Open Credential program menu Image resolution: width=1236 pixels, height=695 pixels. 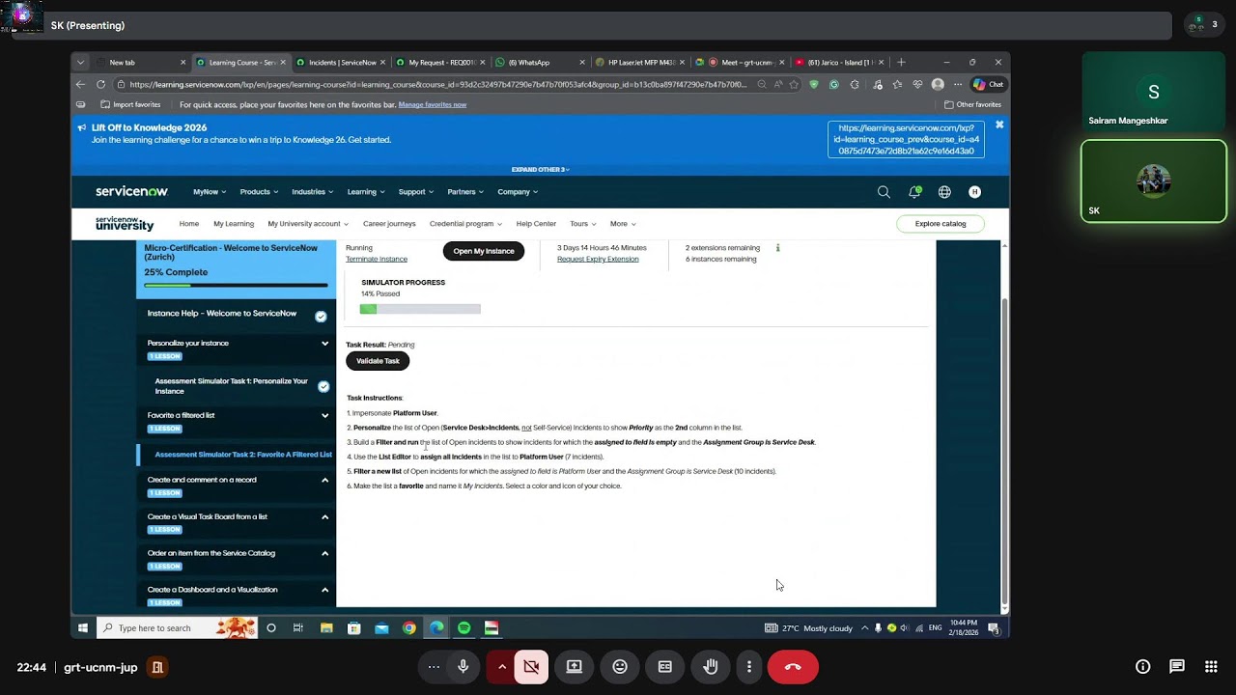point(465,224)
